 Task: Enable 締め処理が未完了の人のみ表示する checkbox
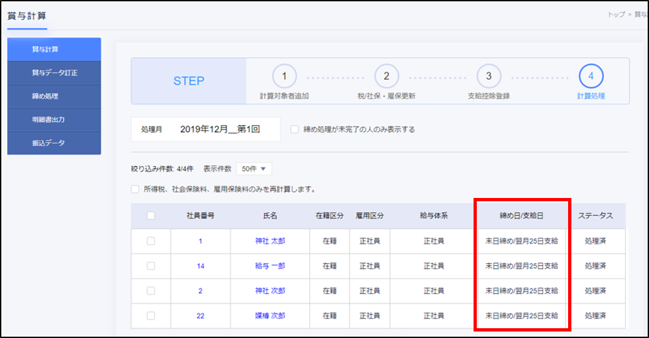coord(295,130)
